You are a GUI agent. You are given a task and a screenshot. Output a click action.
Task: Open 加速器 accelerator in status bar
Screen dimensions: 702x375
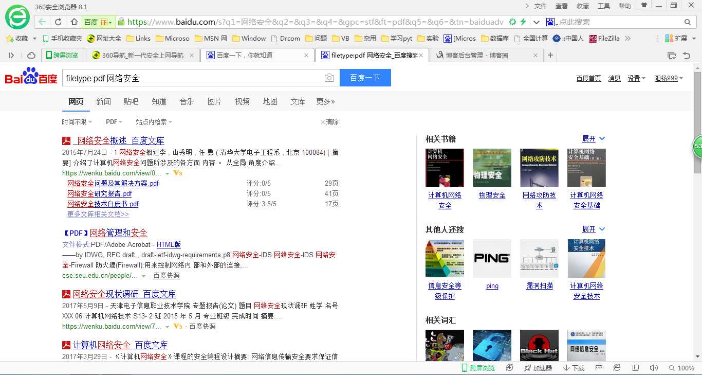tap(538, 368)
